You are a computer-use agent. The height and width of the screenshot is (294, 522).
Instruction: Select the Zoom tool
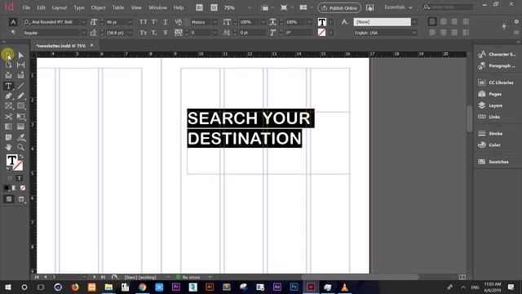pos(20,147)
